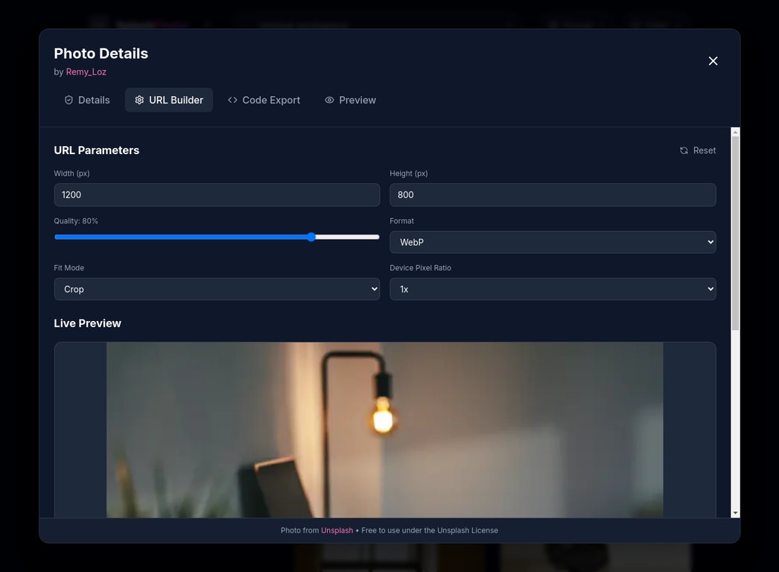The height and width of the screenshot is (572, 779).
Task: Click the Unsplash link in the footer
Action: point(337,530)
